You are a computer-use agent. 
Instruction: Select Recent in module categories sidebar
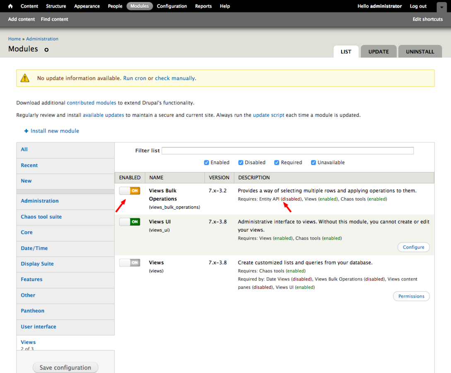point(65,165)
